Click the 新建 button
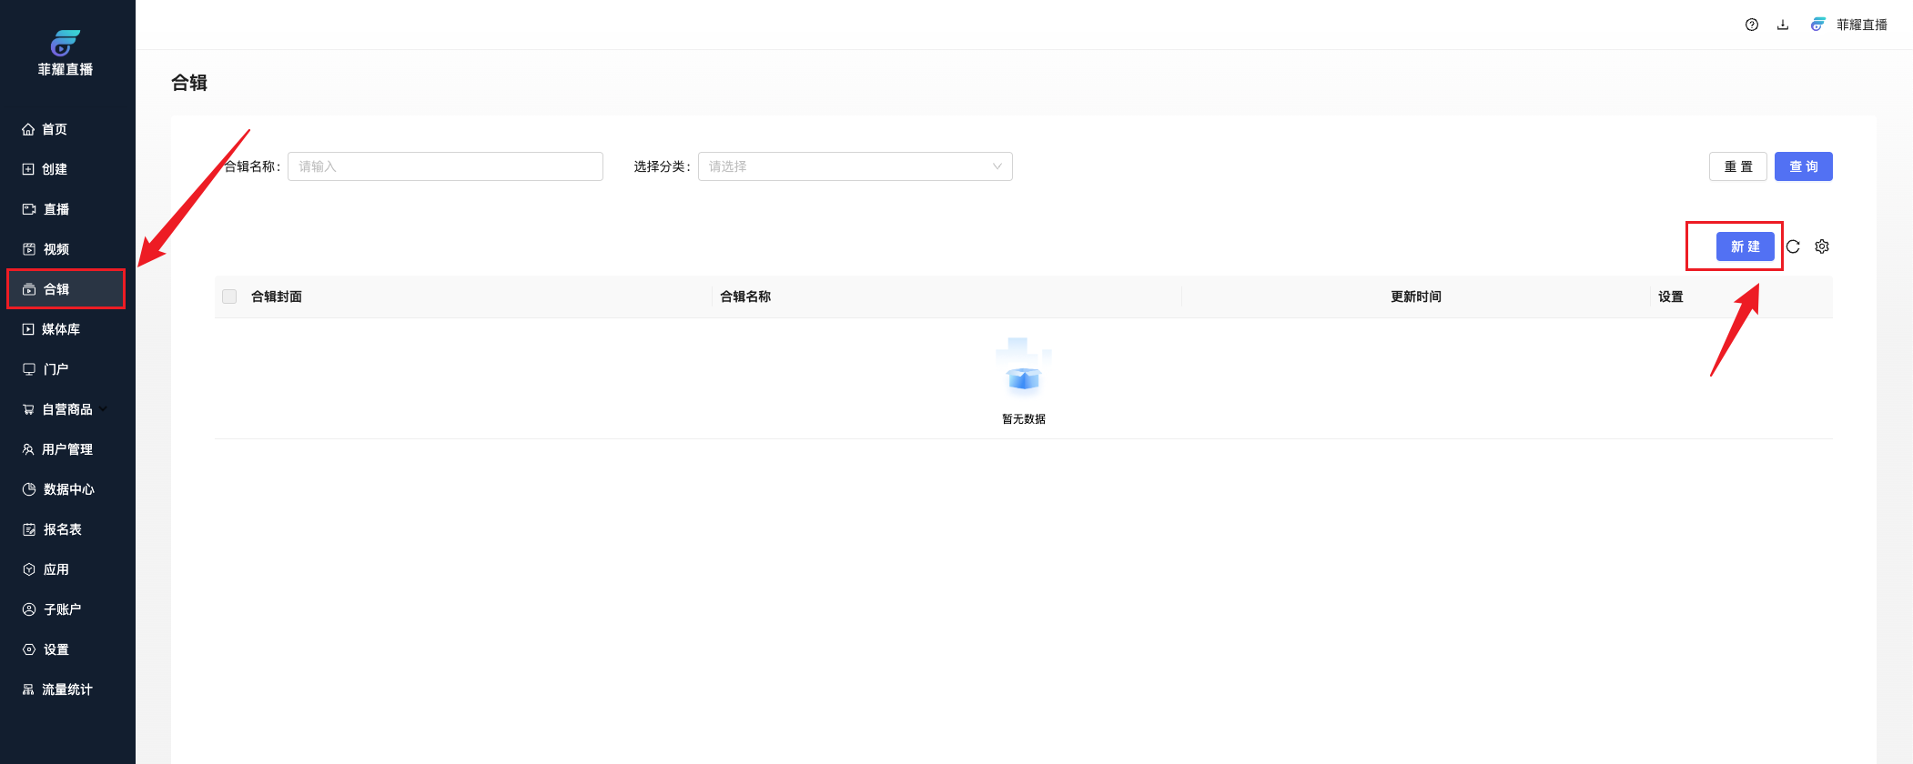This screenshot has width=1913, height=764. point(1745,246)
